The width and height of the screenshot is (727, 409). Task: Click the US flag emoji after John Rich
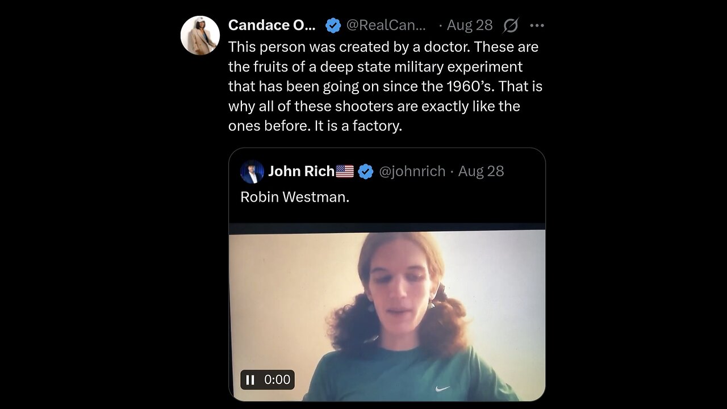tap(345, 172)
